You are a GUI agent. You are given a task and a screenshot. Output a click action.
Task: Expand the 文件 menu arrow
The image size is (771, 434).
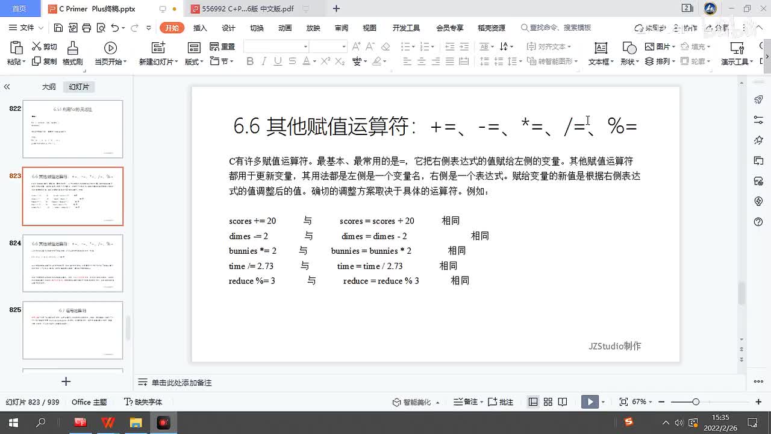pyautogui.click(x=41, y=28)
